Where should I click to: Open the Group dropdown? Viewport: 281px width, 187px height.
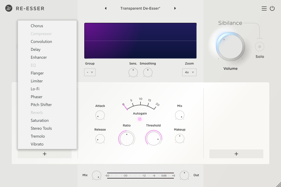pos(90,72)
